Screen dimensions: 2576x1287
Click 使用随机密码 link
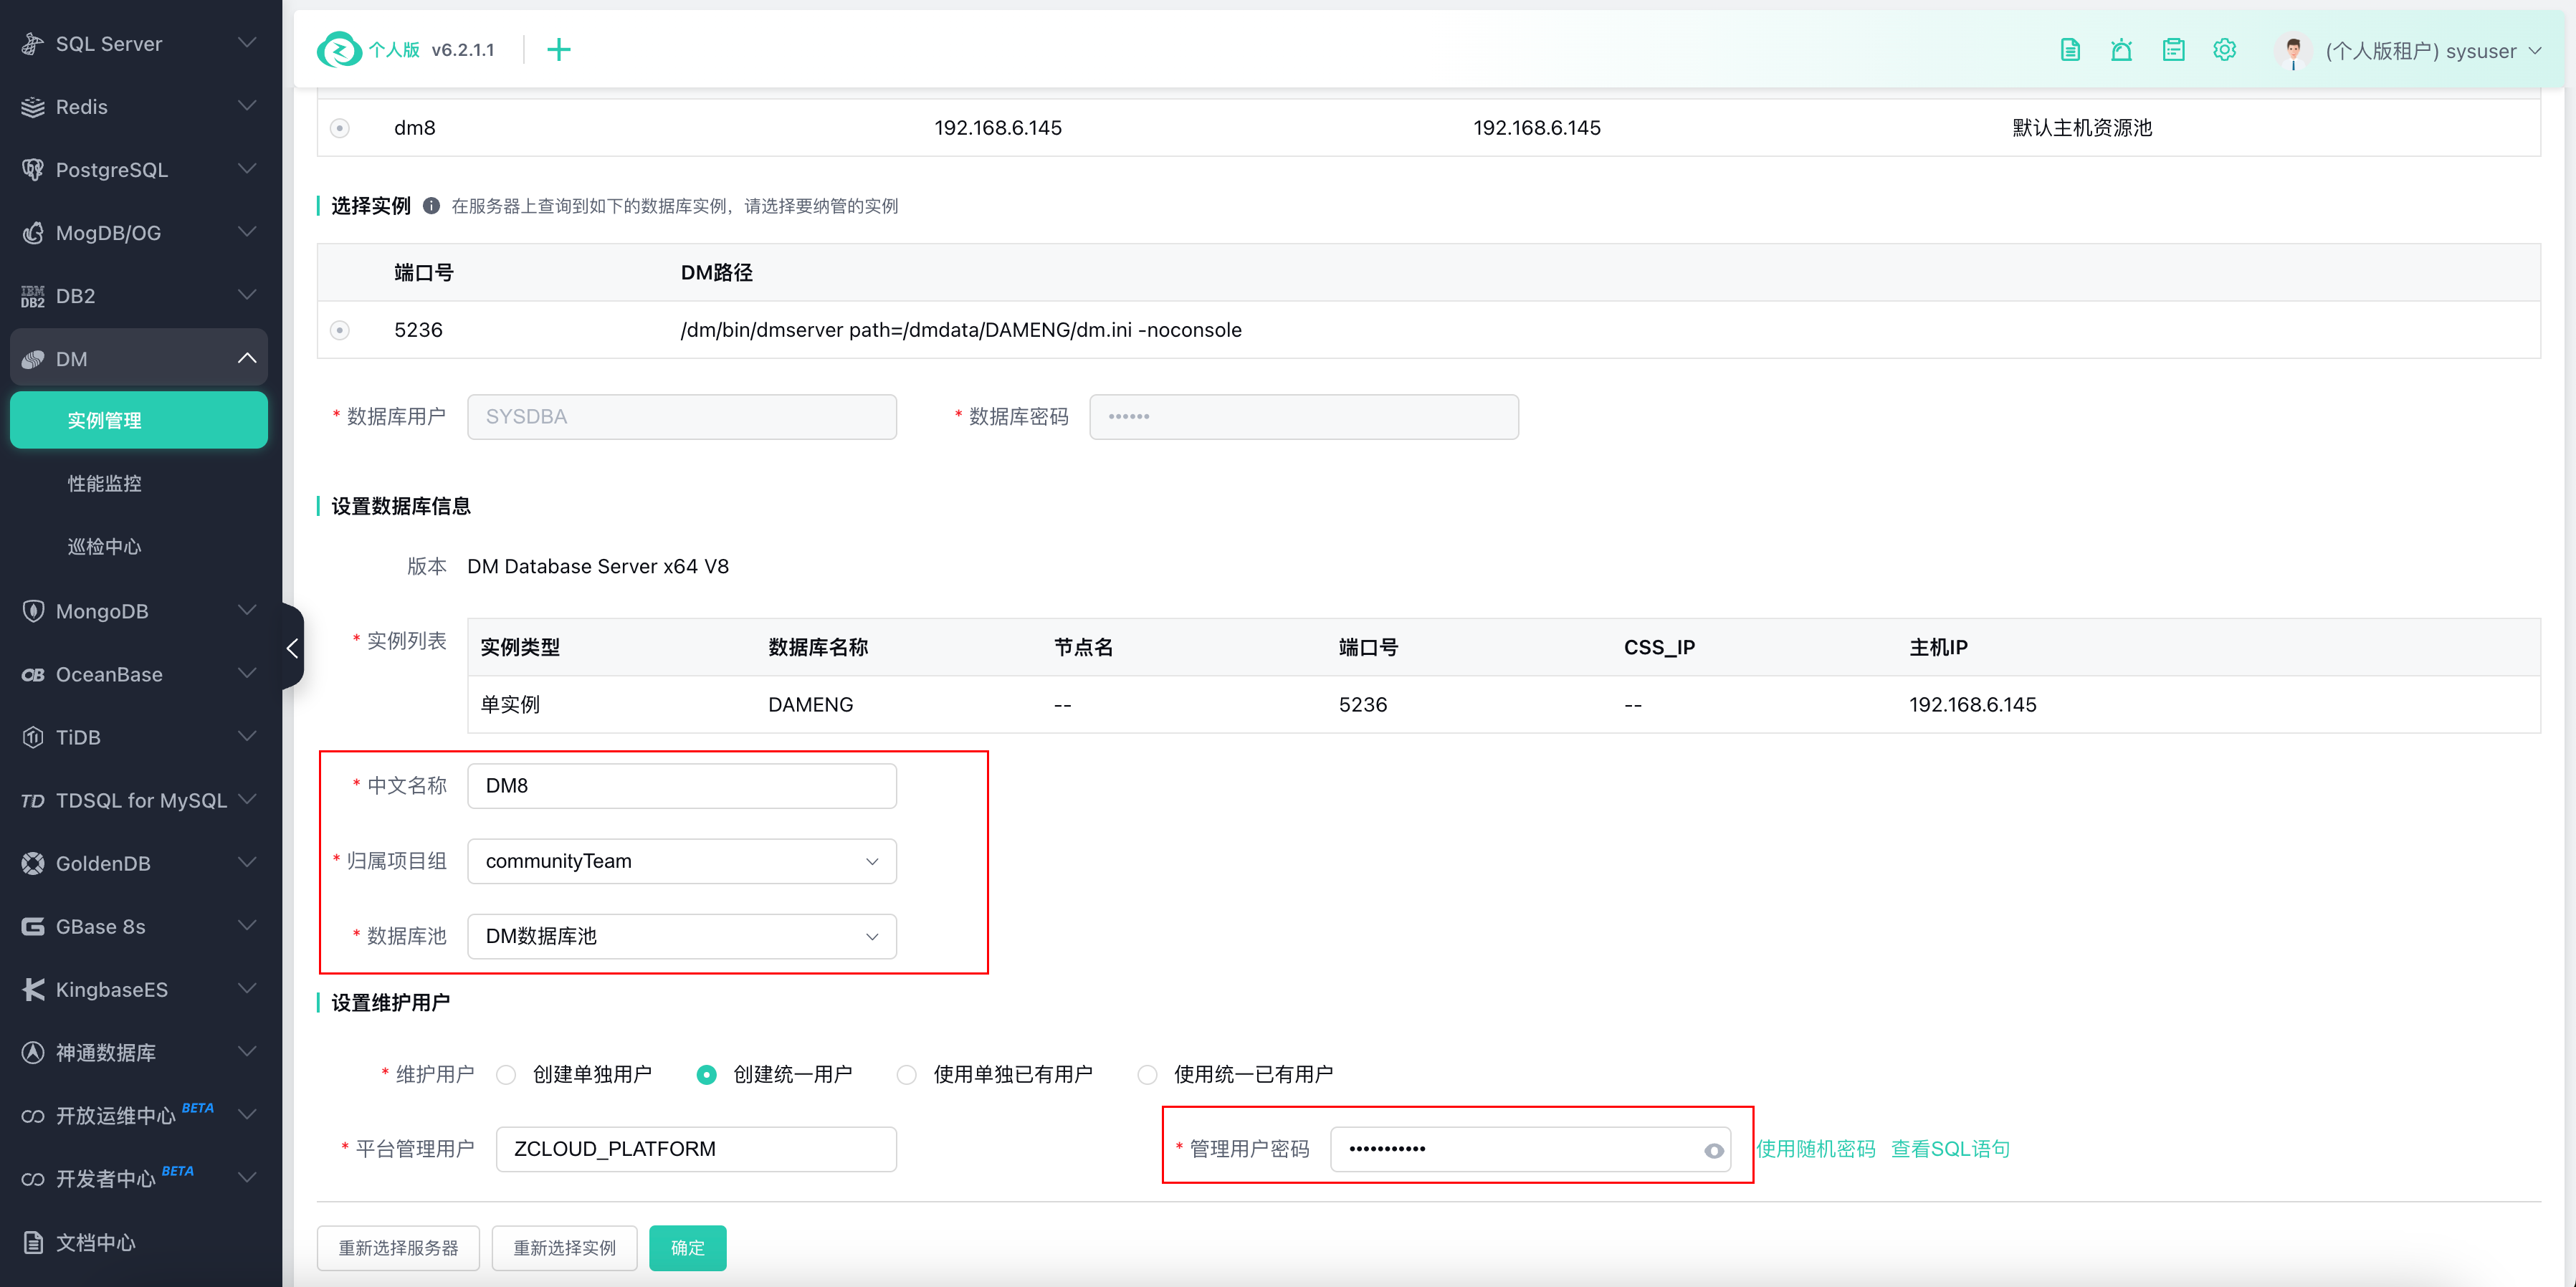1815,1149
